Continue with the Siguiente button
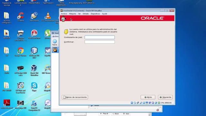The image size is (206, 116). point(165,97)
